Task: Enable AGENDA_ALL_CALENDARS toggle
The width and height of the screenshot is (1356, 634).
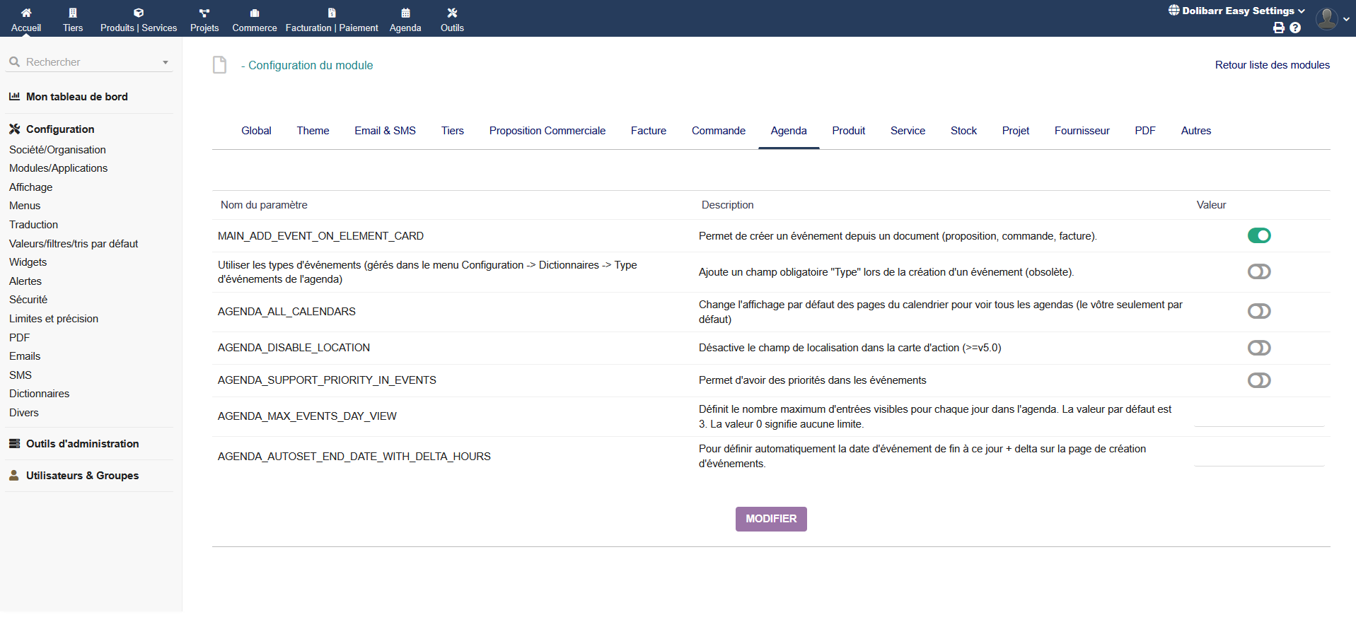Action: pos(1259,311)
